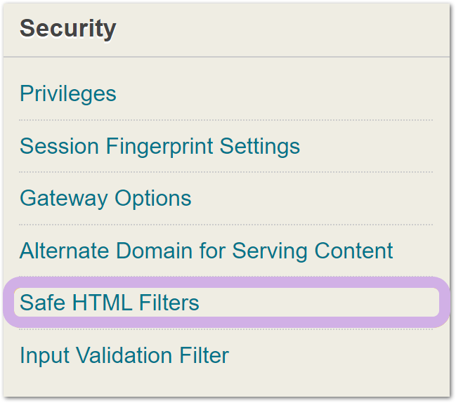The height and width of the screenshot is (403, 456).
Task: Click the first link below Security header
Action: pyautogui.click(x=67, y=94)
